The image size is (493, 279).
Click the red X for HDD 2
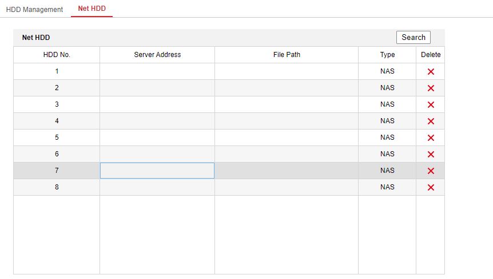(431, 88)
